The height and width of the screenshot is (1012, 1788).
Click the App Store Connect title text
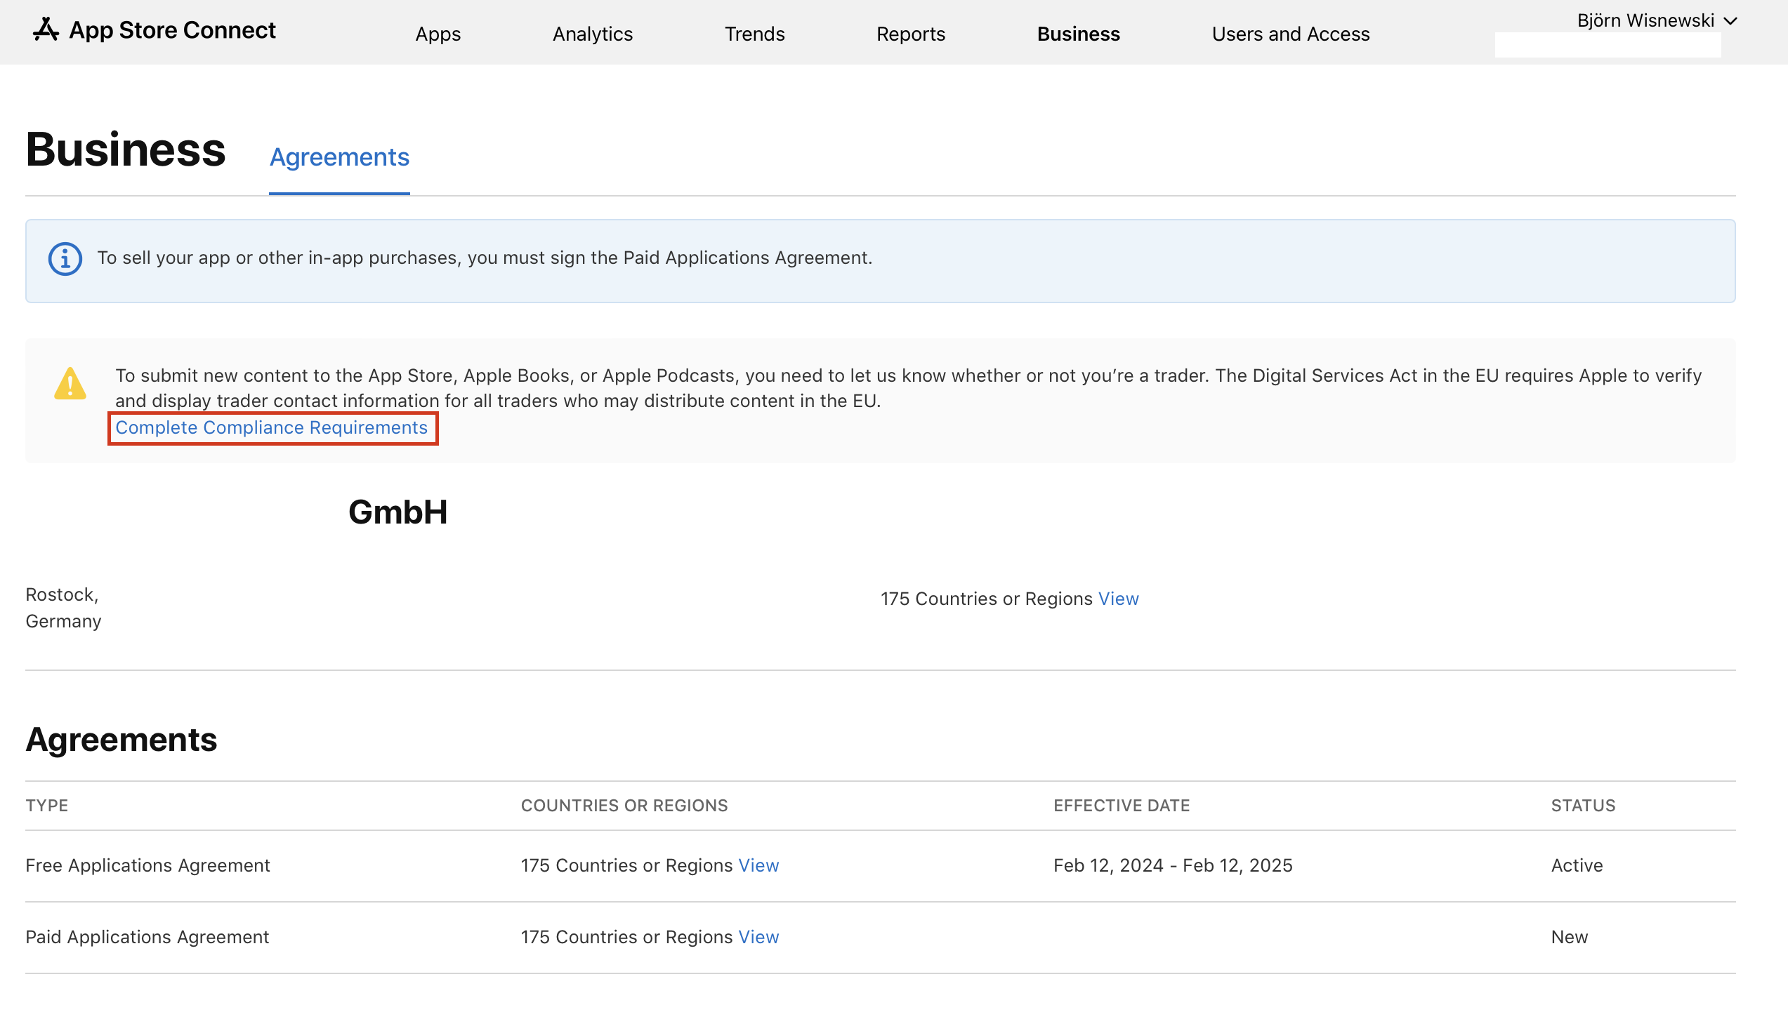(x=172, y=30)
